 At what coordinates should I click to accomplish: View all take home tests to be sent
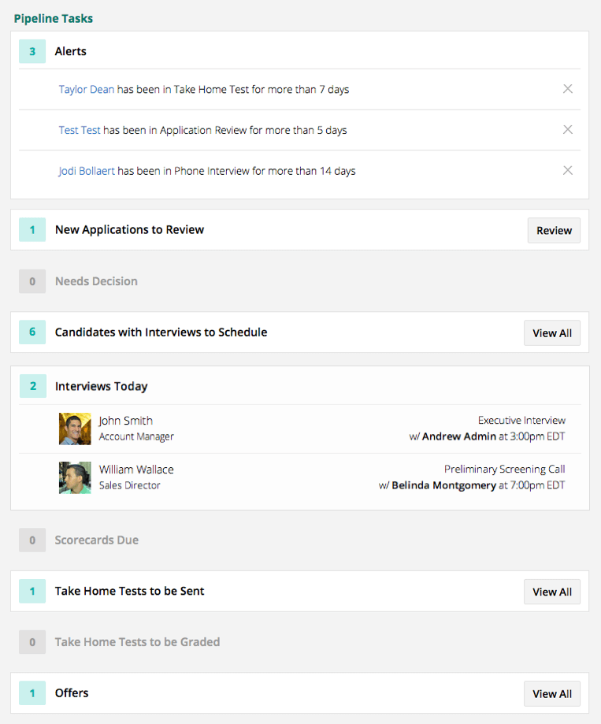pyautogui.click(x=552, y=592)
